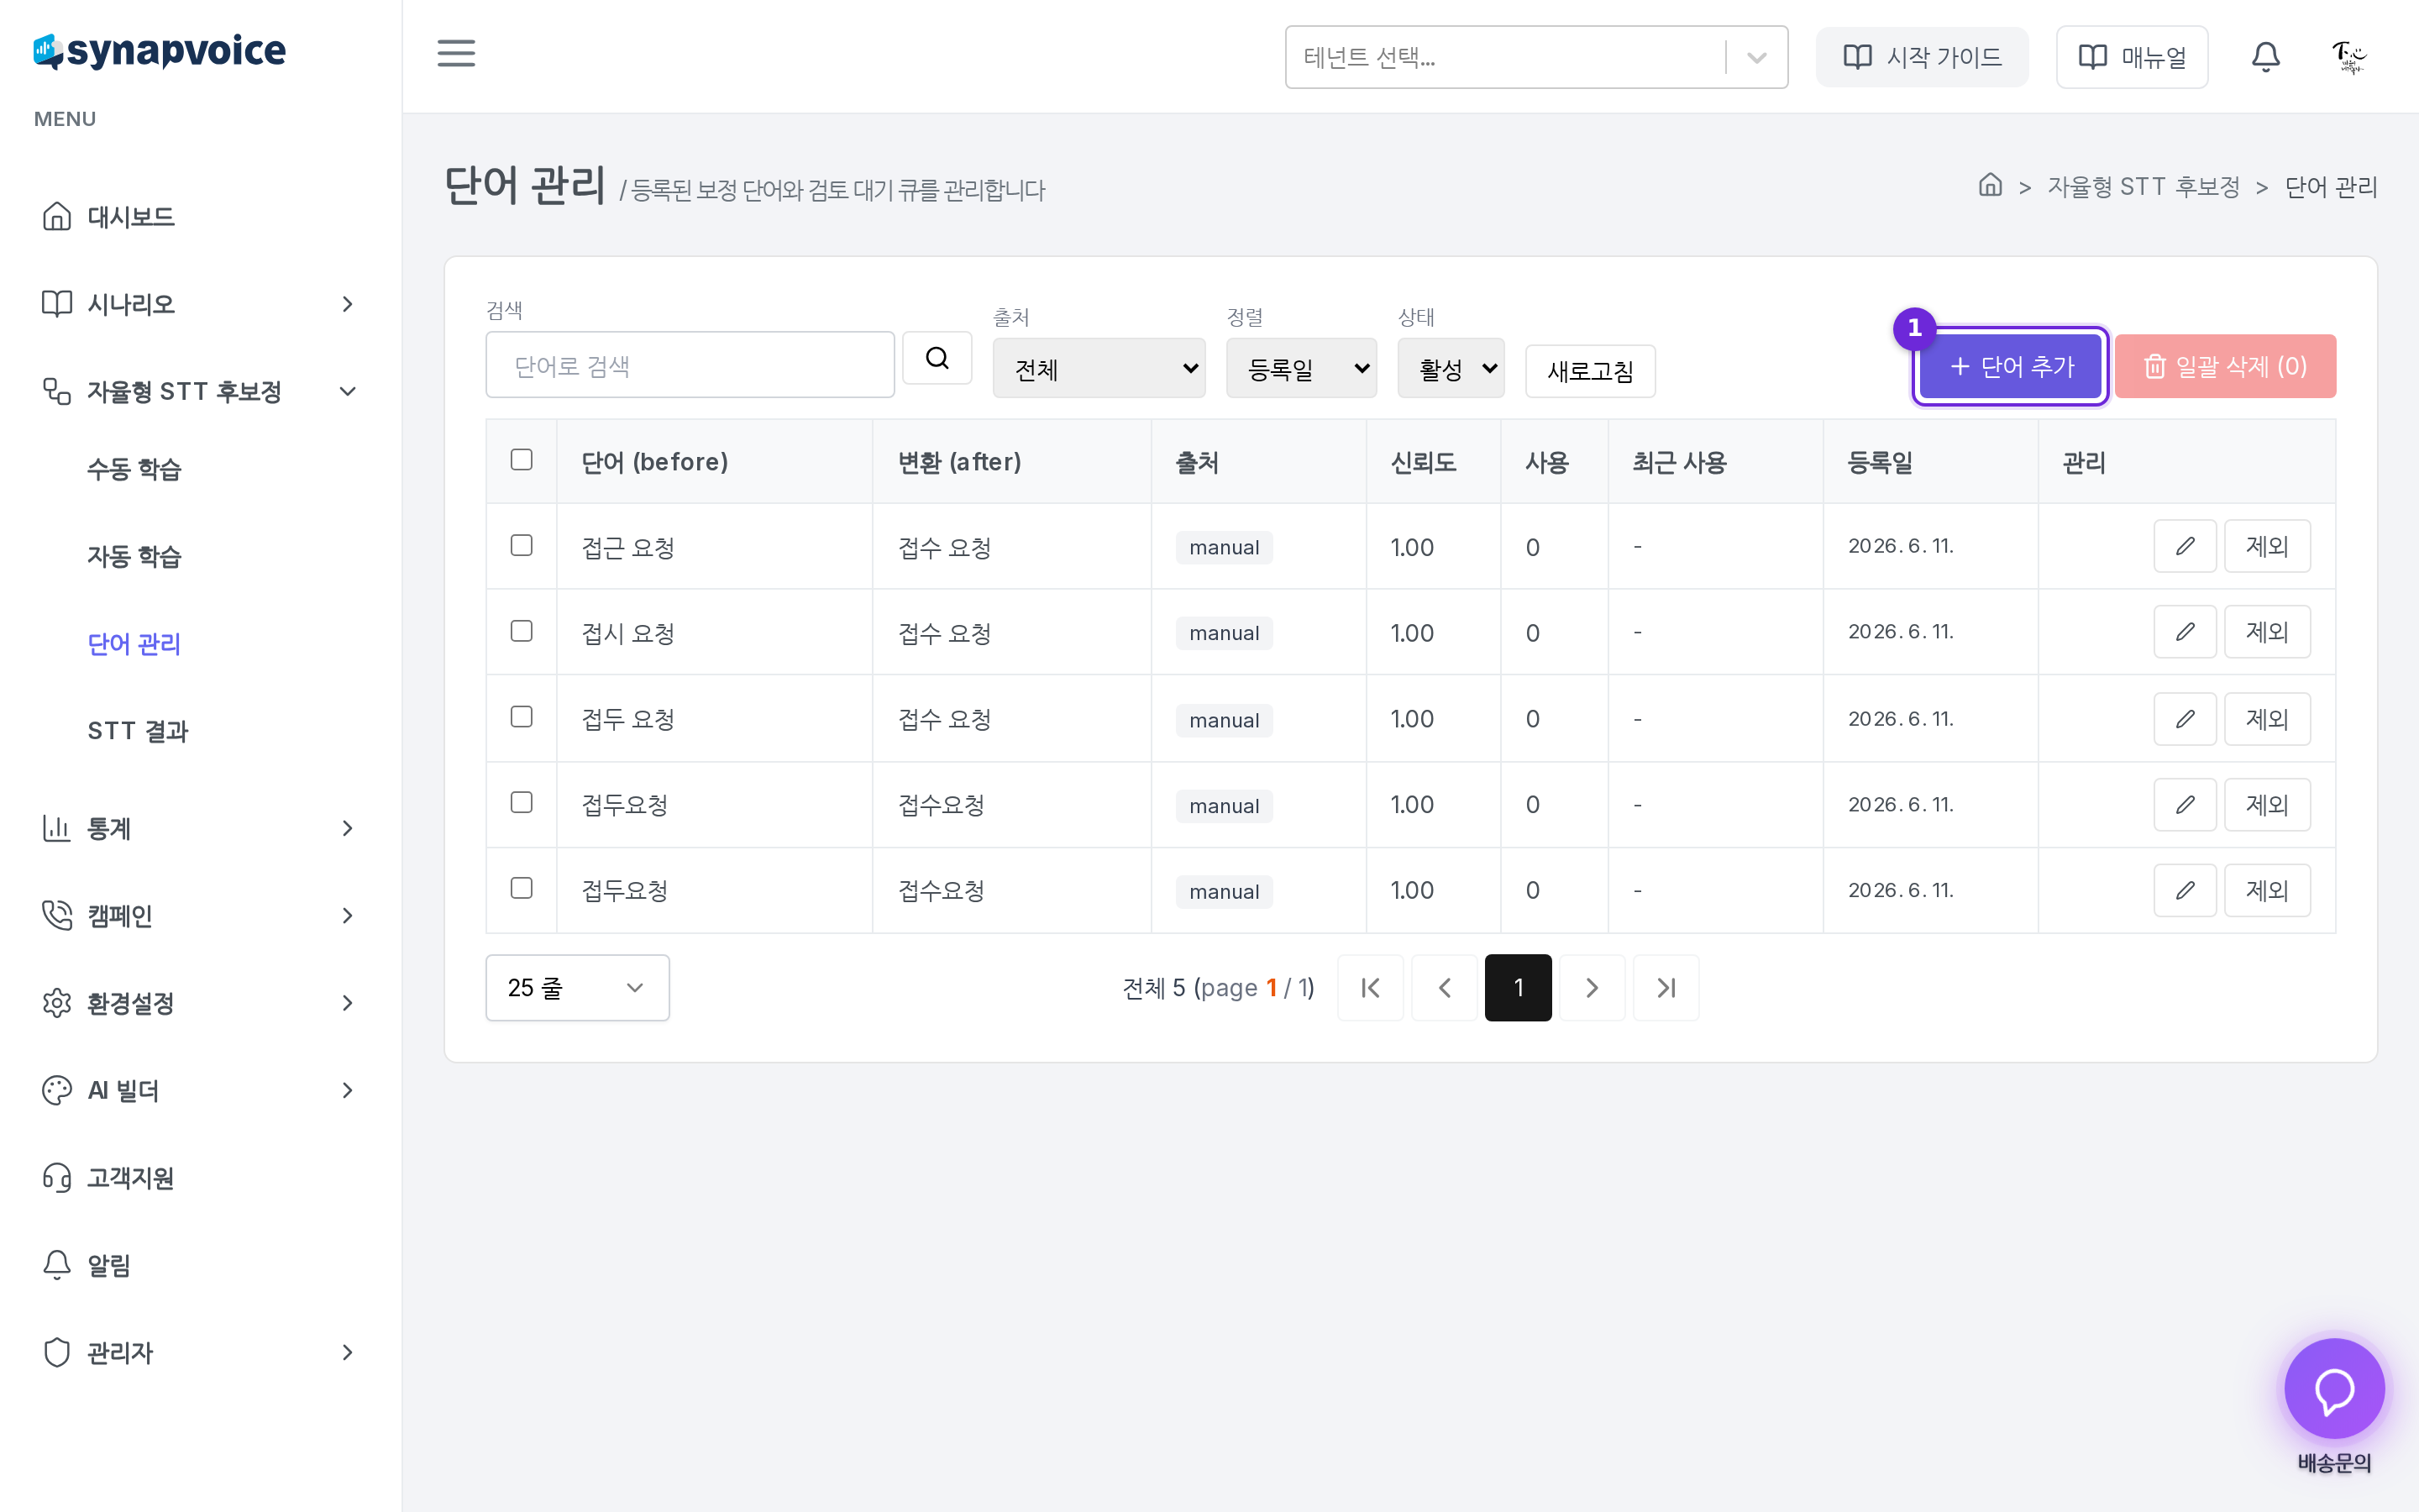The height and width of the screenshot is (1512, 2419).
Task: Edit the 접근 요청 row with the pencil icon
Action: point(2185,546)
